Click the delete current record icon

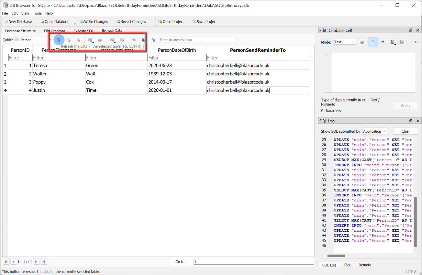(x=122, y=40)
